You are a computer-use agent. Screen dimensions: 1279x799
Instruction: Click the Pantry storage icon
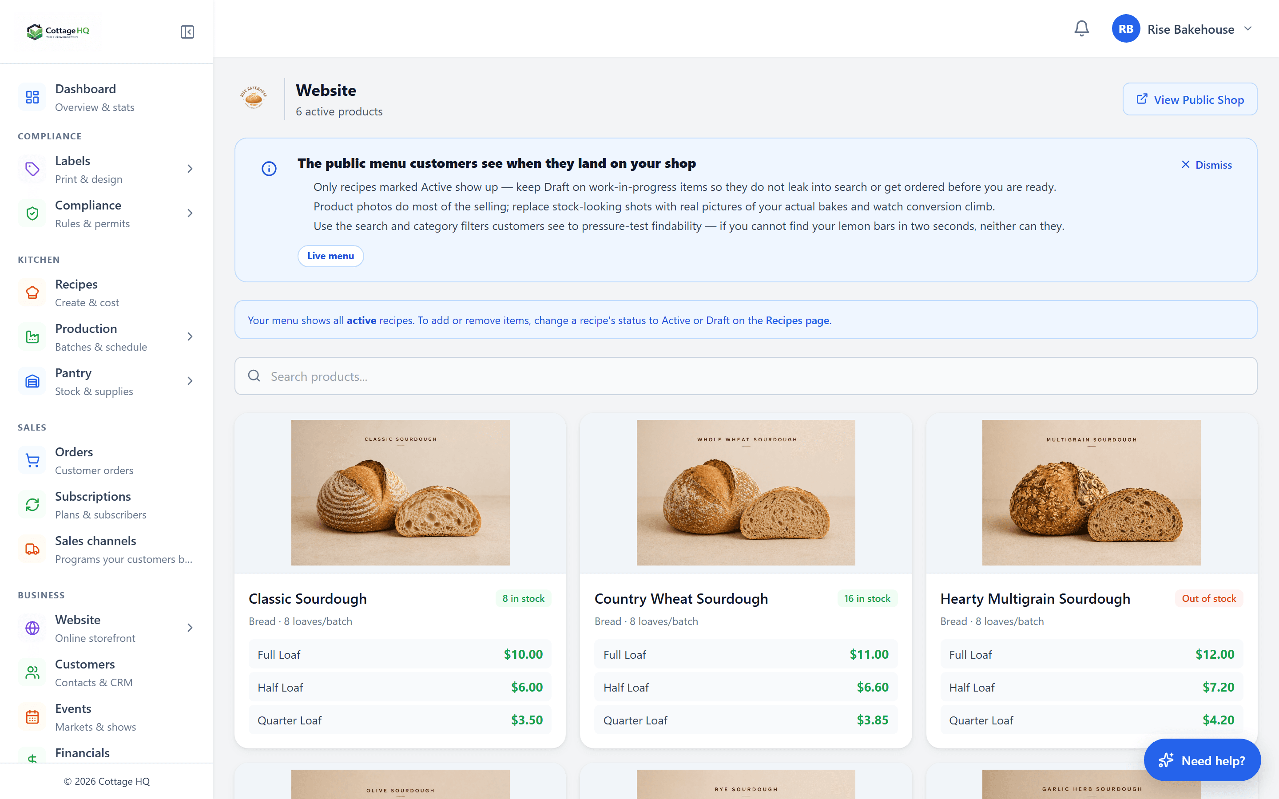tap(32, 382)
